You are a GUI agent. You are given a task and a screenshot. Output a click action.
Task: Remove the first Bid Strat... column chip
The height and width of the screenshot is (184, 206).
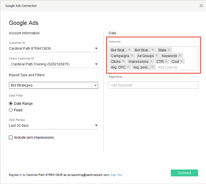(129, 50)
